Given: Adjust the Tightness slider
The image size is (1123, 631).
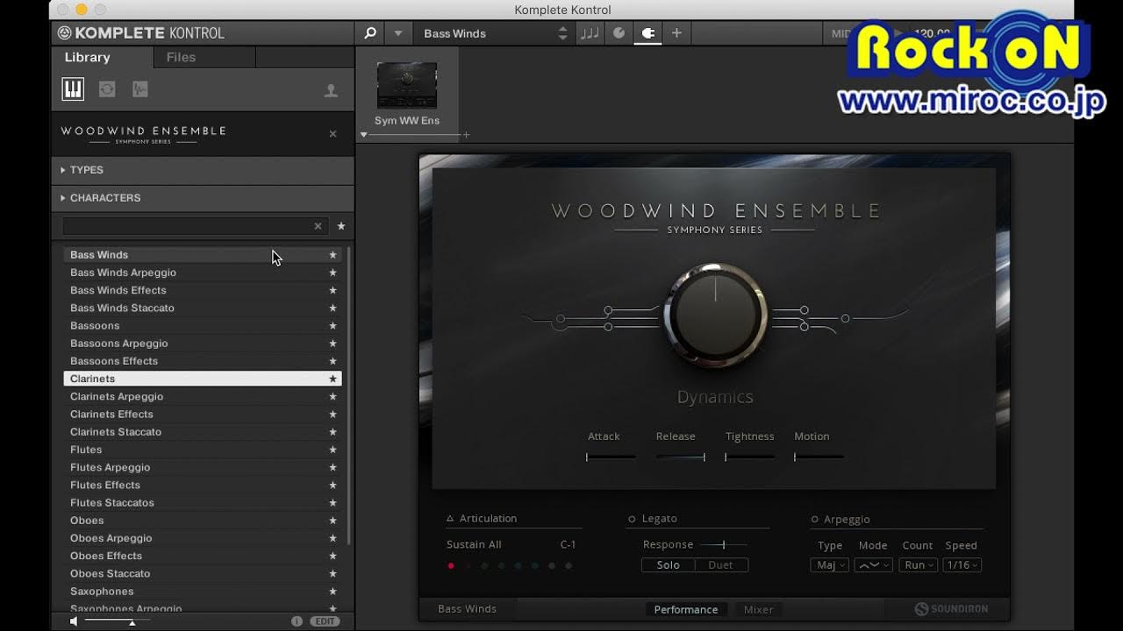Looking at the screenshot, I should (749, 457).
